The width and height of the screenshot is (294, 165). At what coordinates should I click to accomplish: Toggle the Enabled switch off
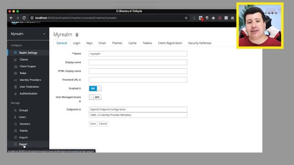point(95,88)
